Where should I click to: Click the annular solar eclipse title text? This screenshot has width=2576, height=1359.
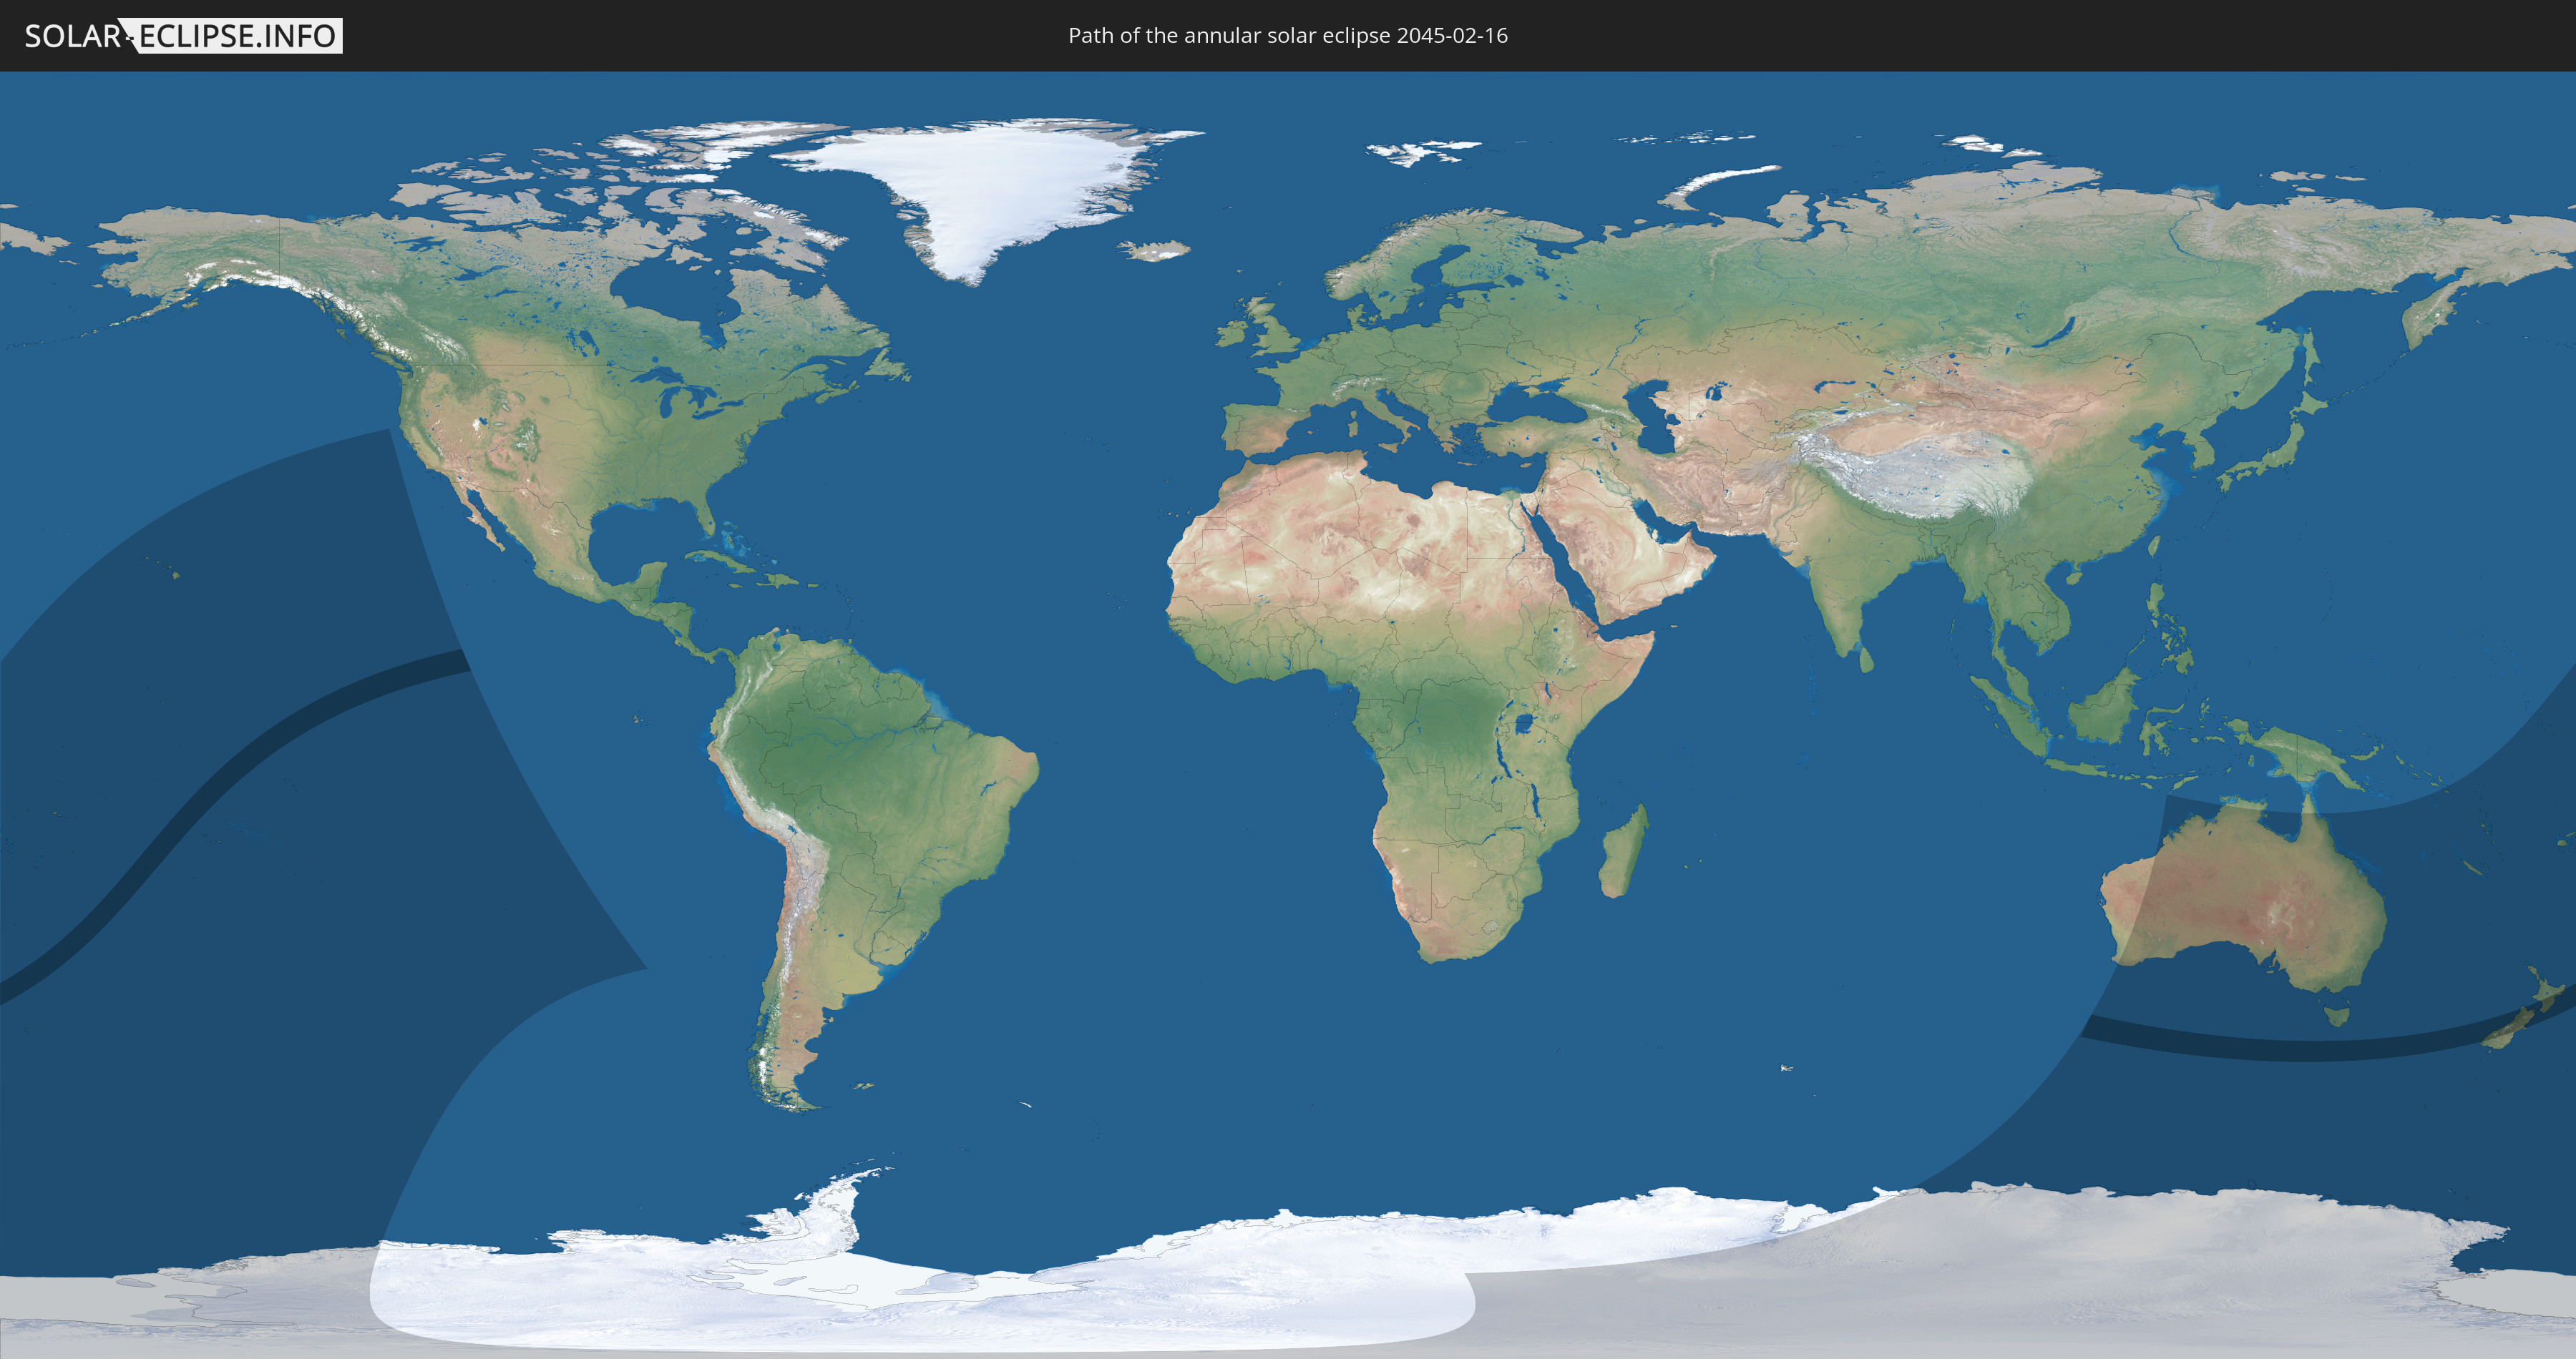[x=1287, y=36]
